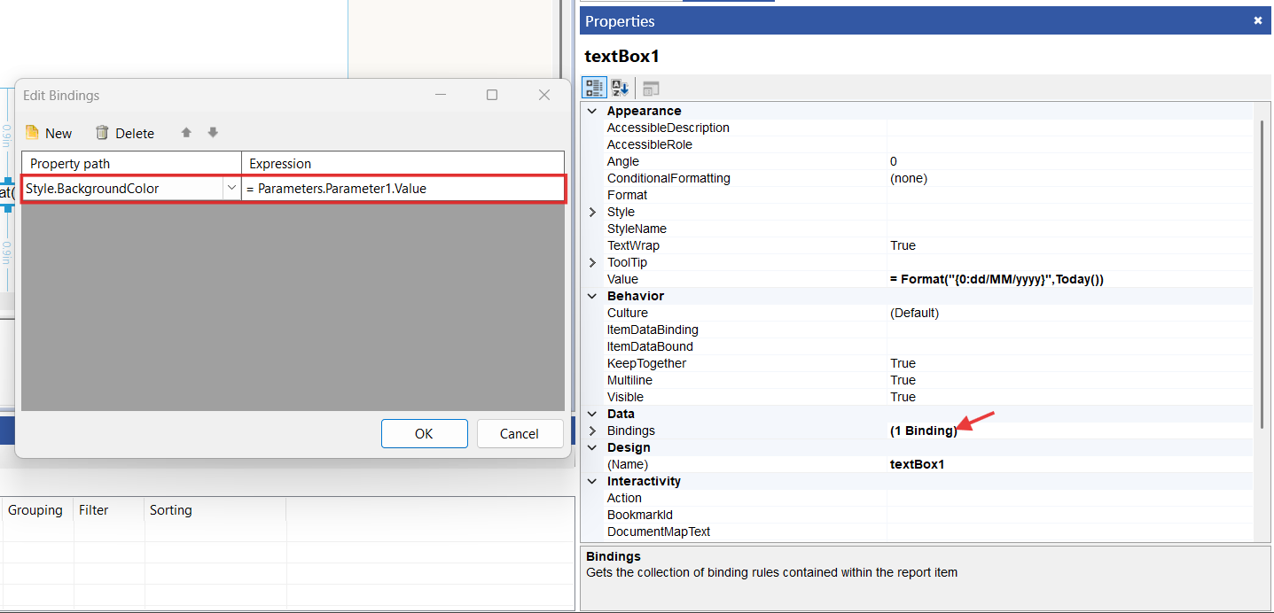Switch to the Sorting tab
The height and width of the screenshot is (613, 1274).
coord(170,510)
